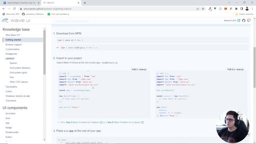Click the blue release notes icon beside the version
The width and height of the screenshot is (256, 144).
tap(239, 20)
